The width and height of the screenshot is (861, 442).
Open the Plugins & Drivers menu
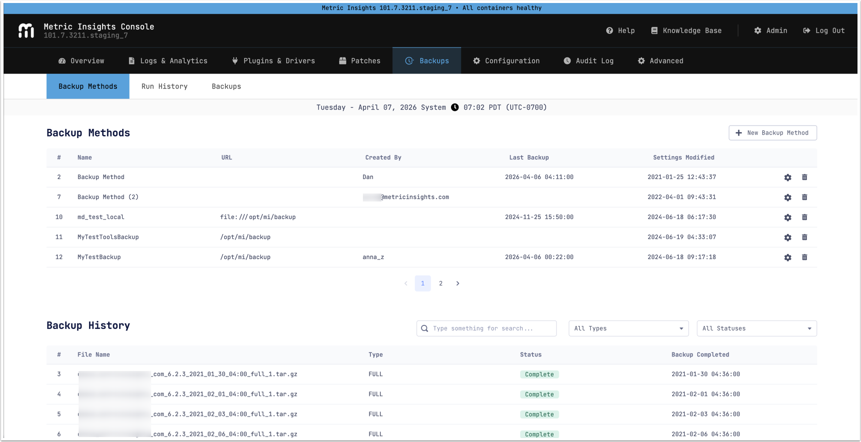(273, 61)
